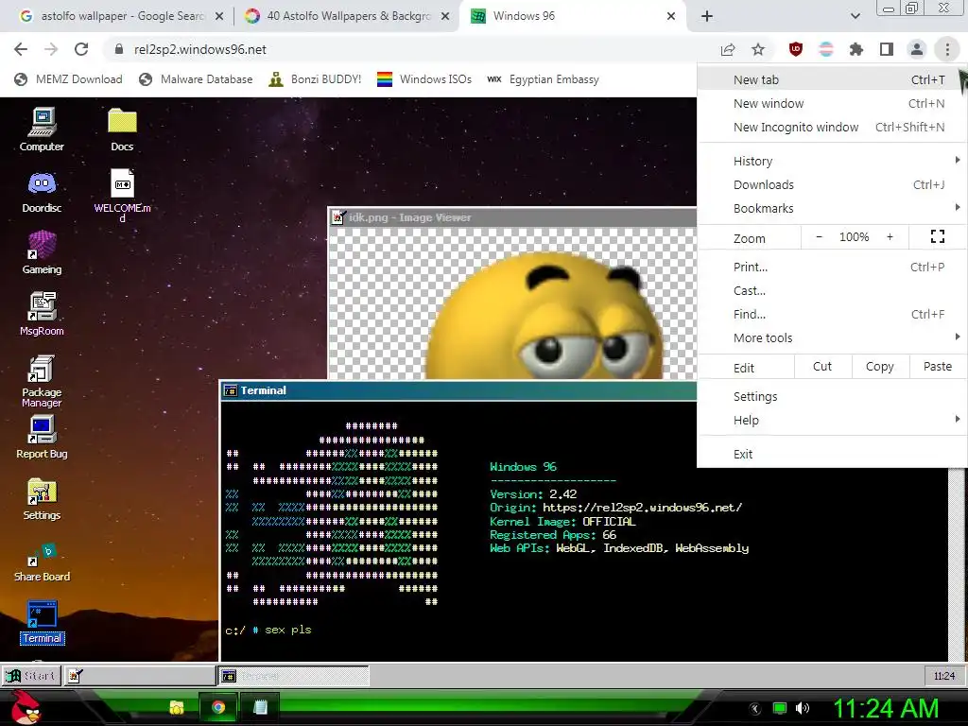Click the Windows 96 Start button
The height and width of the screenshot is (726, 968).
click(x=30, y=676)
